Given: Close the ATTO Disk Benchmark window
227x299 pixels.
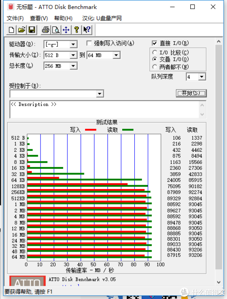Looking at the screenshot, I should point(213,7).
